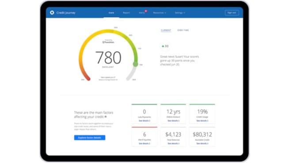
Task: See details for Total Balances
Action: [173, 144]
